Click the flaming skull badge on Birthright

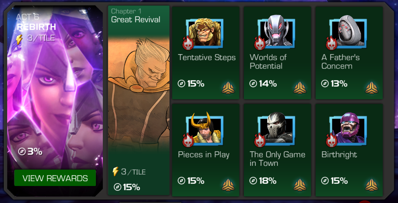[332, 140]
